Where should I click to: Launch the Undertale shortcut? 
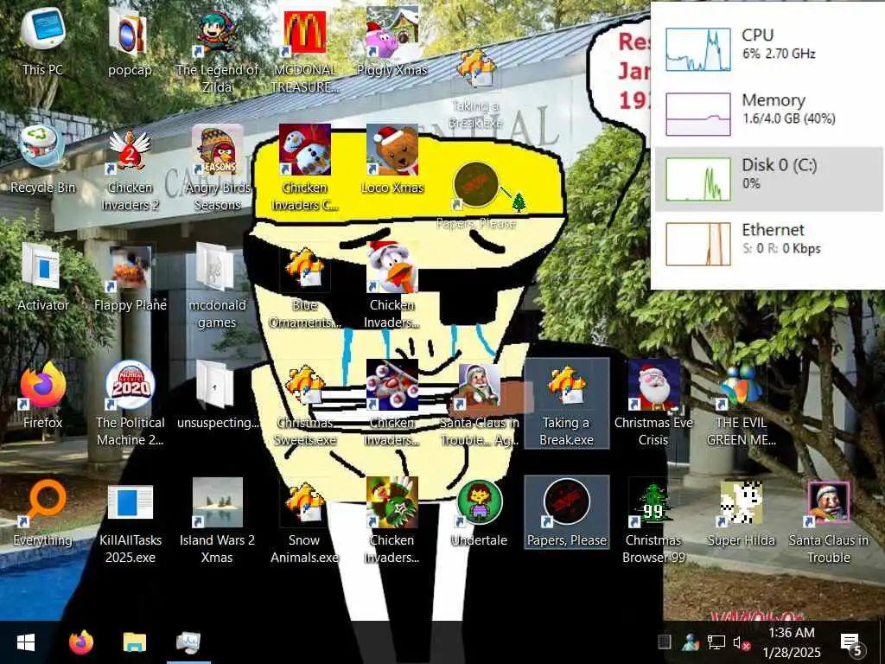[x=479, y=512]
